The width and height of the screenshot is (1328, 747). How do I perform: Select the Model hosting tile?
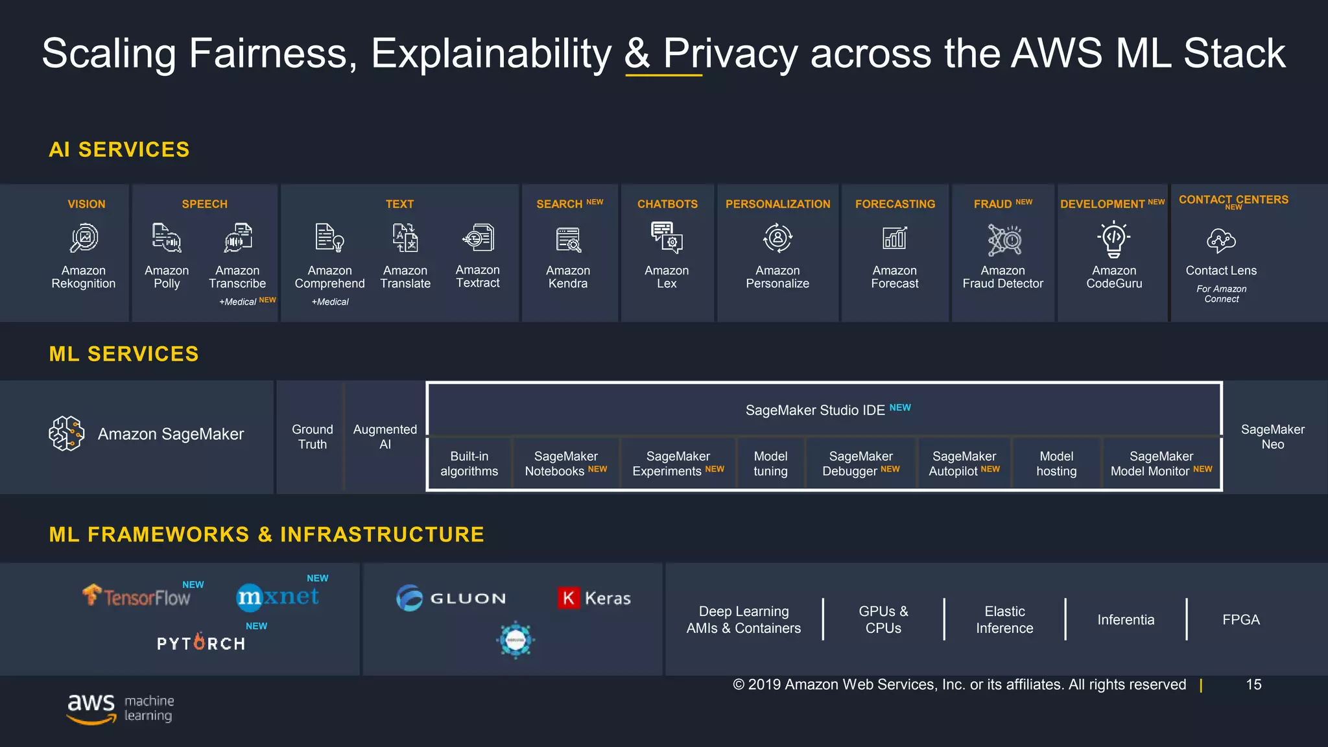point(1057,464)
